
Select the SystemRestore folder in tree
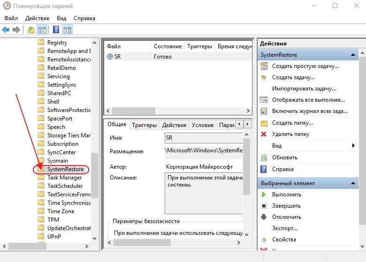tap(65, 169)
